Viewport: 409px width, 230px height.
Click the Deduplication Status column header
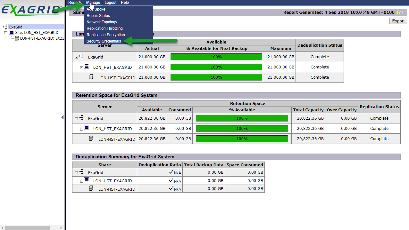tap(320, 45)
